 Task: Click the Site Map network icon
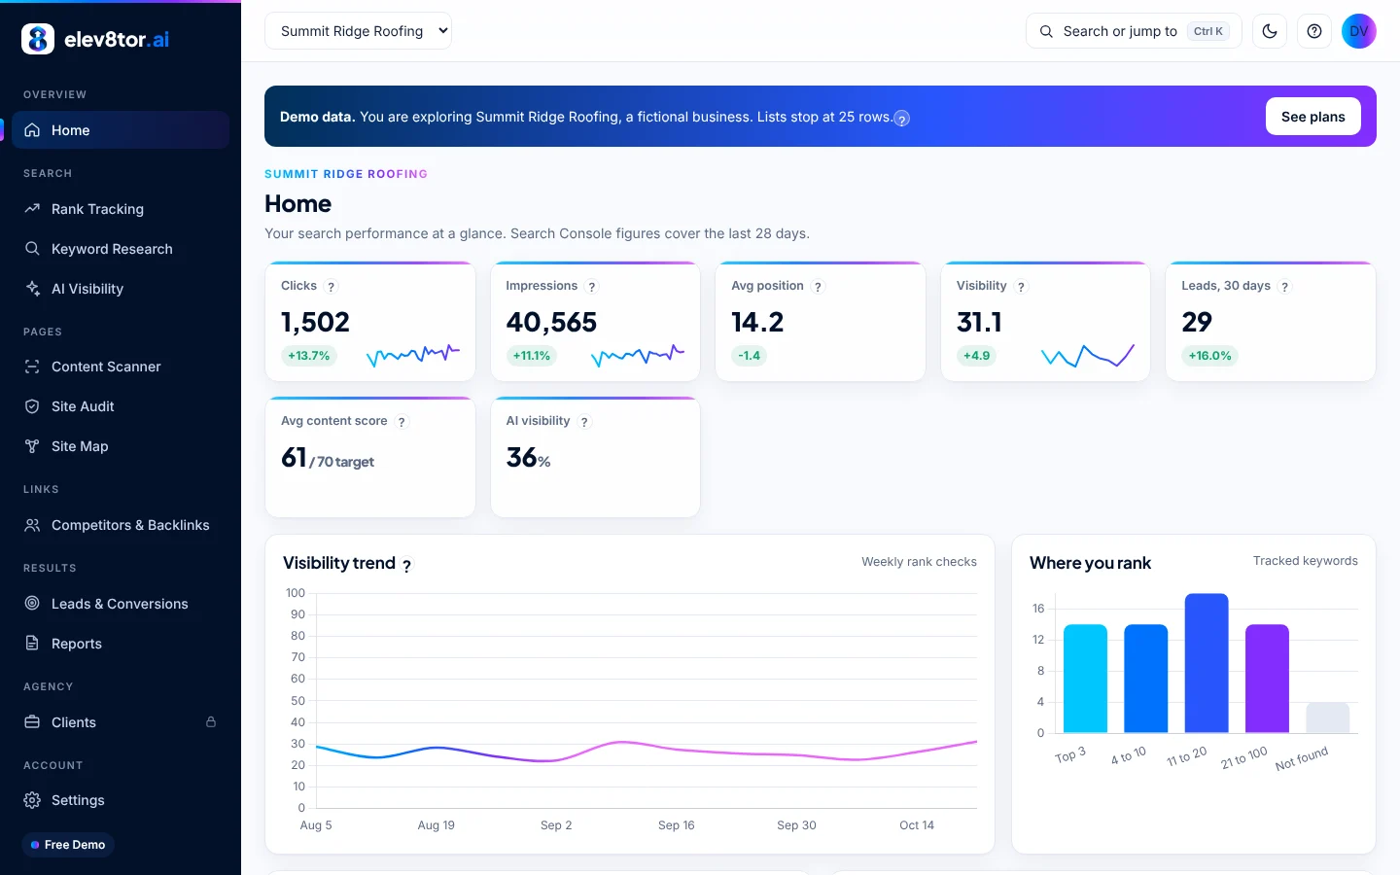click(x=32, y=446)
